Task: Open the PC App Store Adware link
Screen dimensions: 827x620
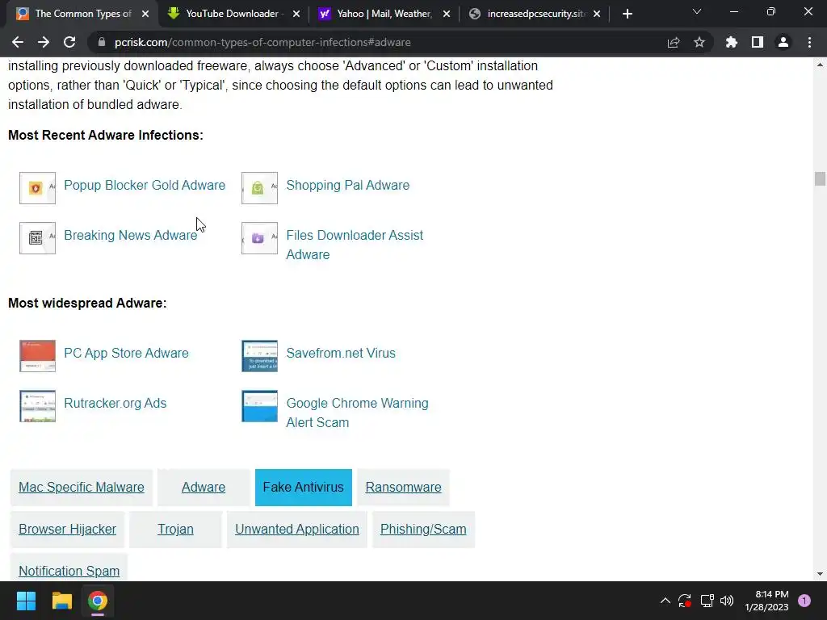Action: tap(126, 354)
